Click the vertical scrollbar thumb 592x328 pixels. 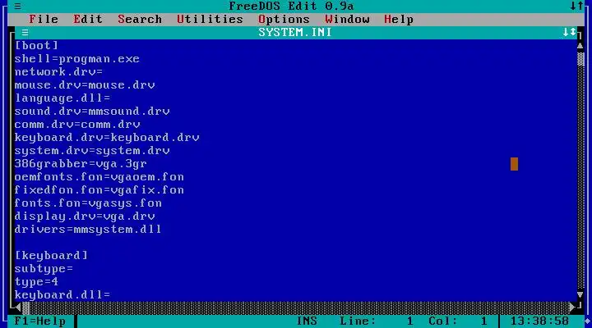pos(580,59)
